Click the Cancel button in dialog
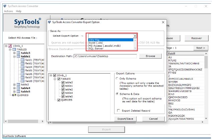This screenshot has width=212, height=140. pos(154,119)
